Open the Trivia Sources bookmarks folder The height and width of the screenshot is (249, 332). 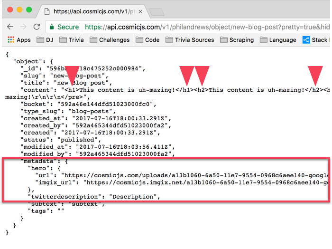(190, 40)
